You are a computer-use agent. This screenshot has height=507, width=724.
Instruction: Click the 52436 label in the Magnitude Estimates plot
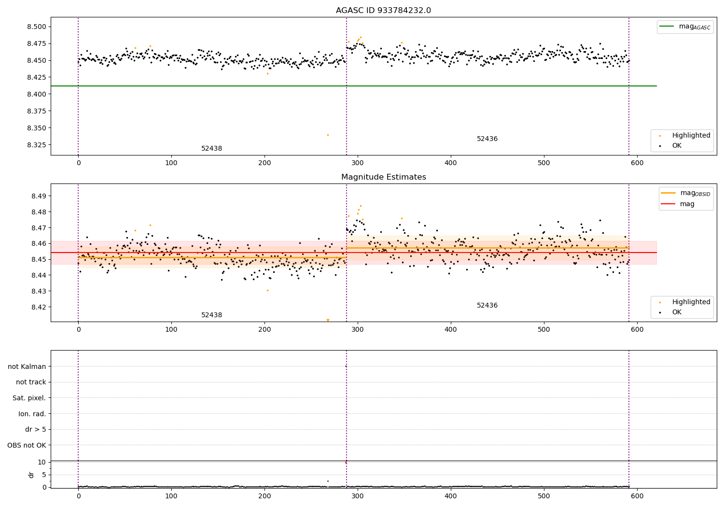click(x=487, y=306)
